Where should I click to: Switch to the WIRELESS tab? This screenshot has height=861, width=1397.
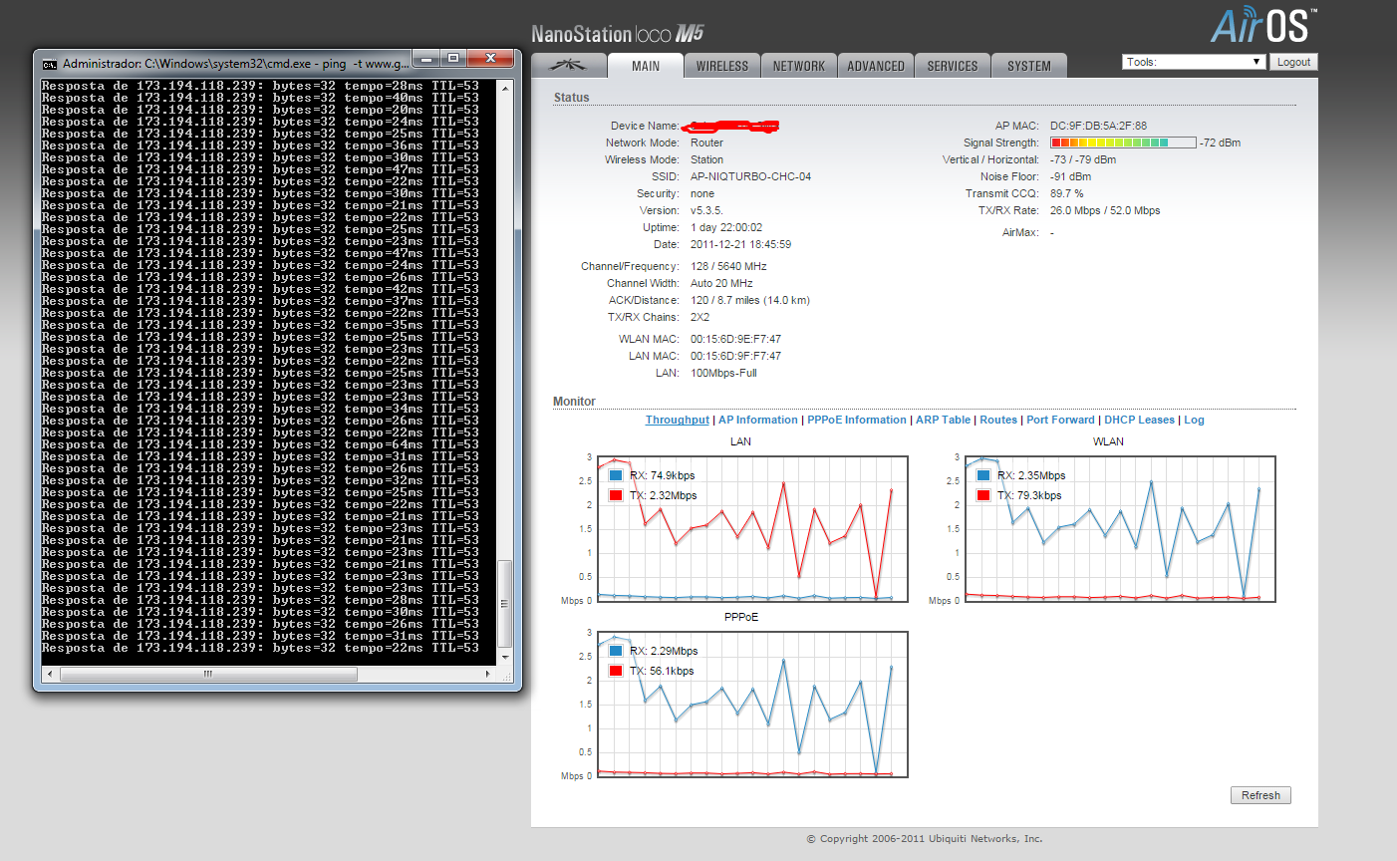tap(721, 66)
